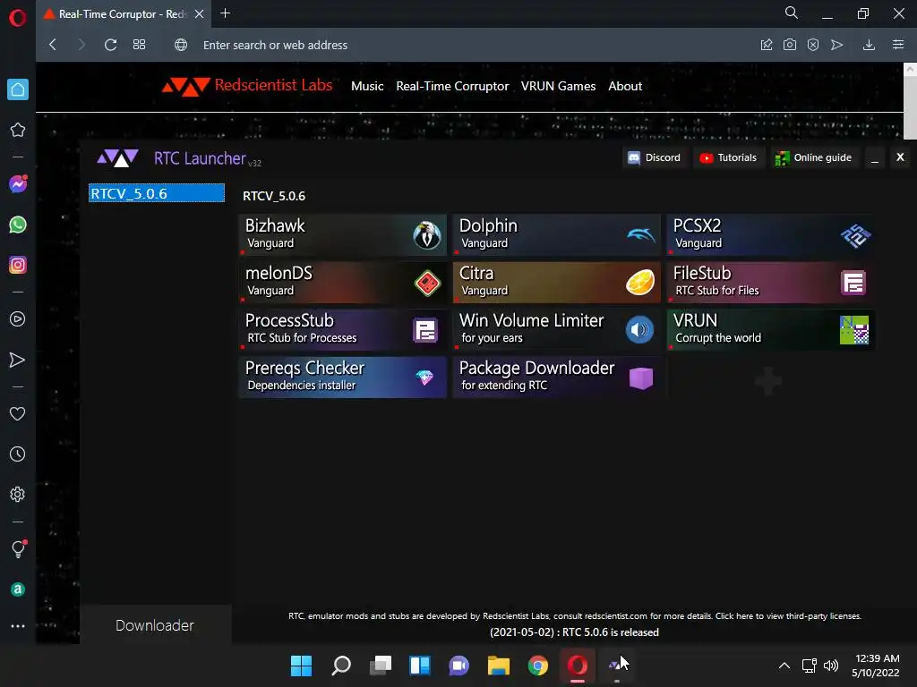Open Speed Dial start page grid

click(x=139, y=45)
